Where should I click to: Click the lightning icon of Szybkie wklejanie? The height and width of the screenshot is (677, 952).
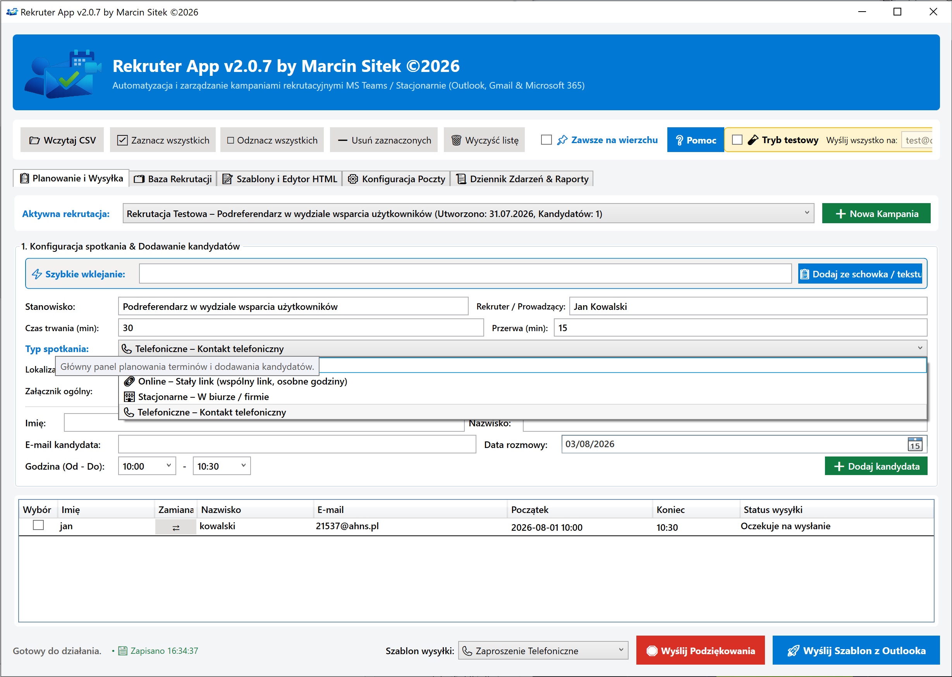[x=37, y=274]
